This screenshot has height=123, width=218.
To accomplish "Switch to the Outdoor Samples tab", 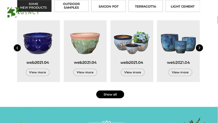I will (71, 6).
